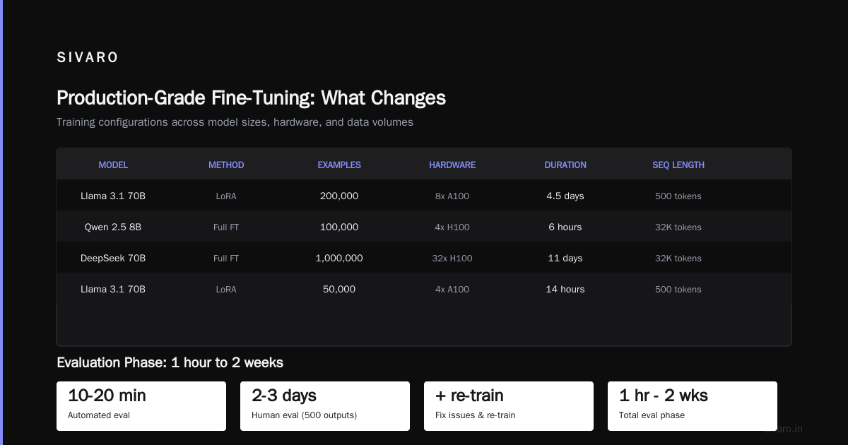Viewport: 848px width, 445px height.
Task: Click the HARDWARE column header
Action: coord(452,165)
